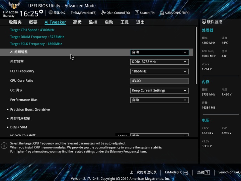Click the 11/19/2020 date text
Viewport: 241px width, 181px height.
[10, 12]
